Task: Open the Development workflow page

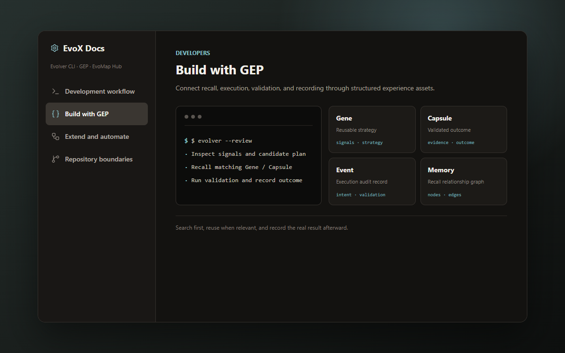Action: (97, 91)
